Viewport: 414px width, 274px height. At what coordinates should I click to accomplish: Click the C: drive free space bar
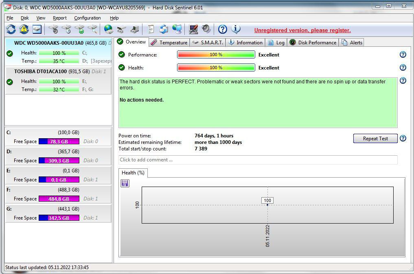tap(59, 141)
